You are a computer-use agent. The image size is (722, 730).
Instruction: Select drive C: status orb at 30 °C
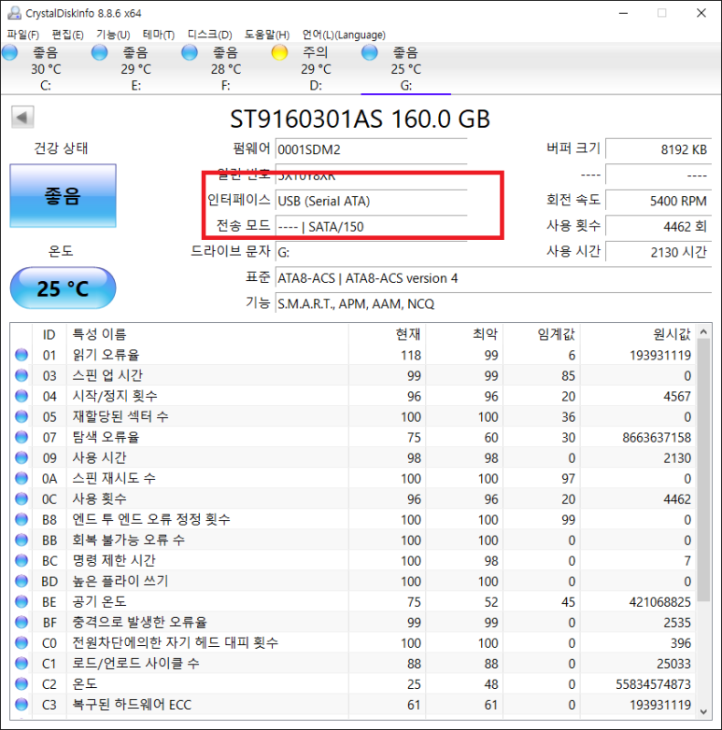9,52
